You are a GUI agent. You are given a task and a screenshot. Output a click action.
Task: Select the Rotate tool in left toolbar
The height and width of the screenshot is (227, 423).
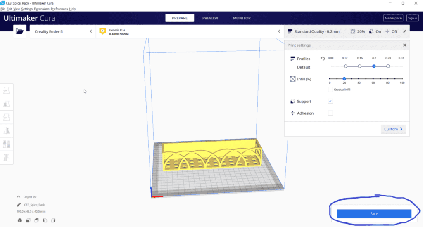7,117
